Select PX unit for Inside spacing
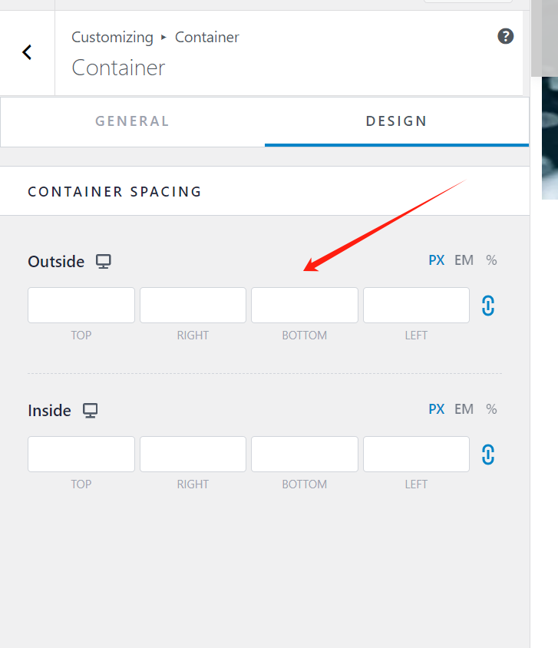The height and width of the screenshot is (648, 558). point(436,409)
